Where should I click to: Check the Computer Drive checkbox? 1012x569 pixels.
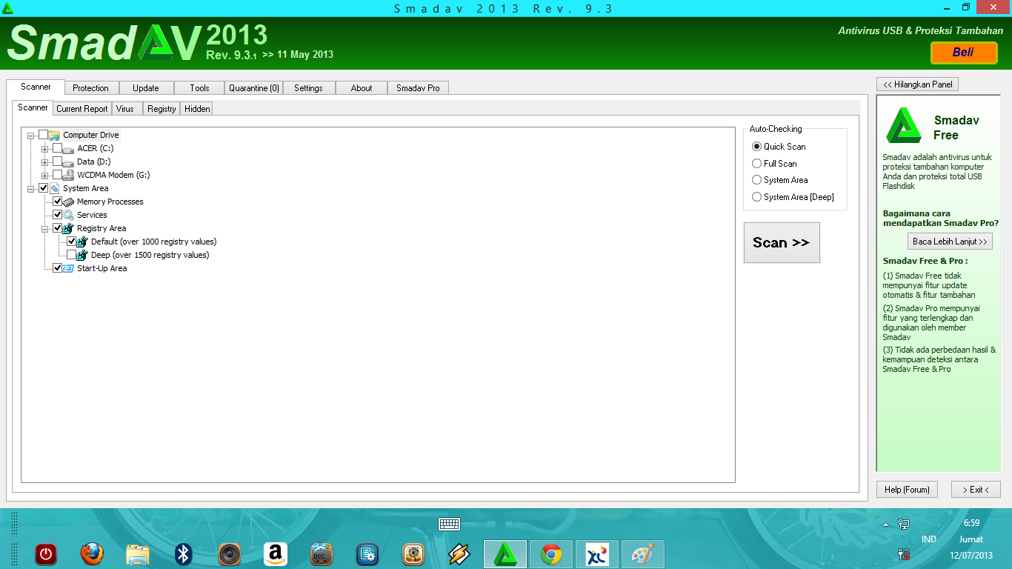point(43,135)
